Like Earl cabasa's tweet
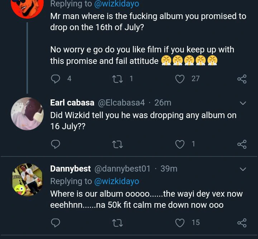 pos(180,144)
